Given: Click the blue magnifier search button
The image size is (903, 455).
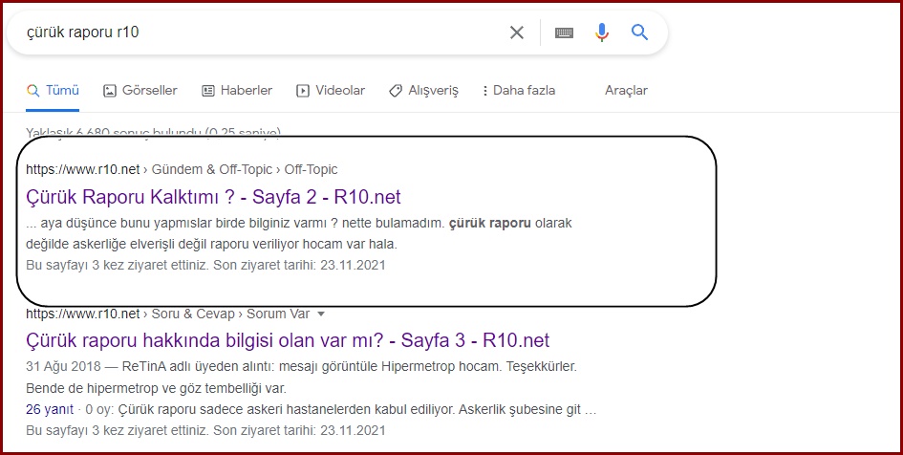Looking at the screenshot, I should click(640, 32).
